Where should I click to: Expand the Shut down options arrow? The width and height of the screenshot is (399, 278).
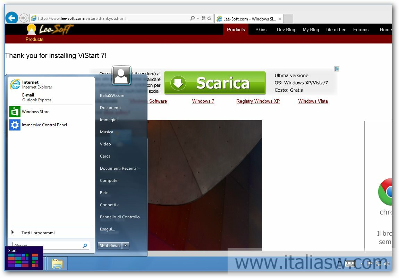tap(126, 246)
